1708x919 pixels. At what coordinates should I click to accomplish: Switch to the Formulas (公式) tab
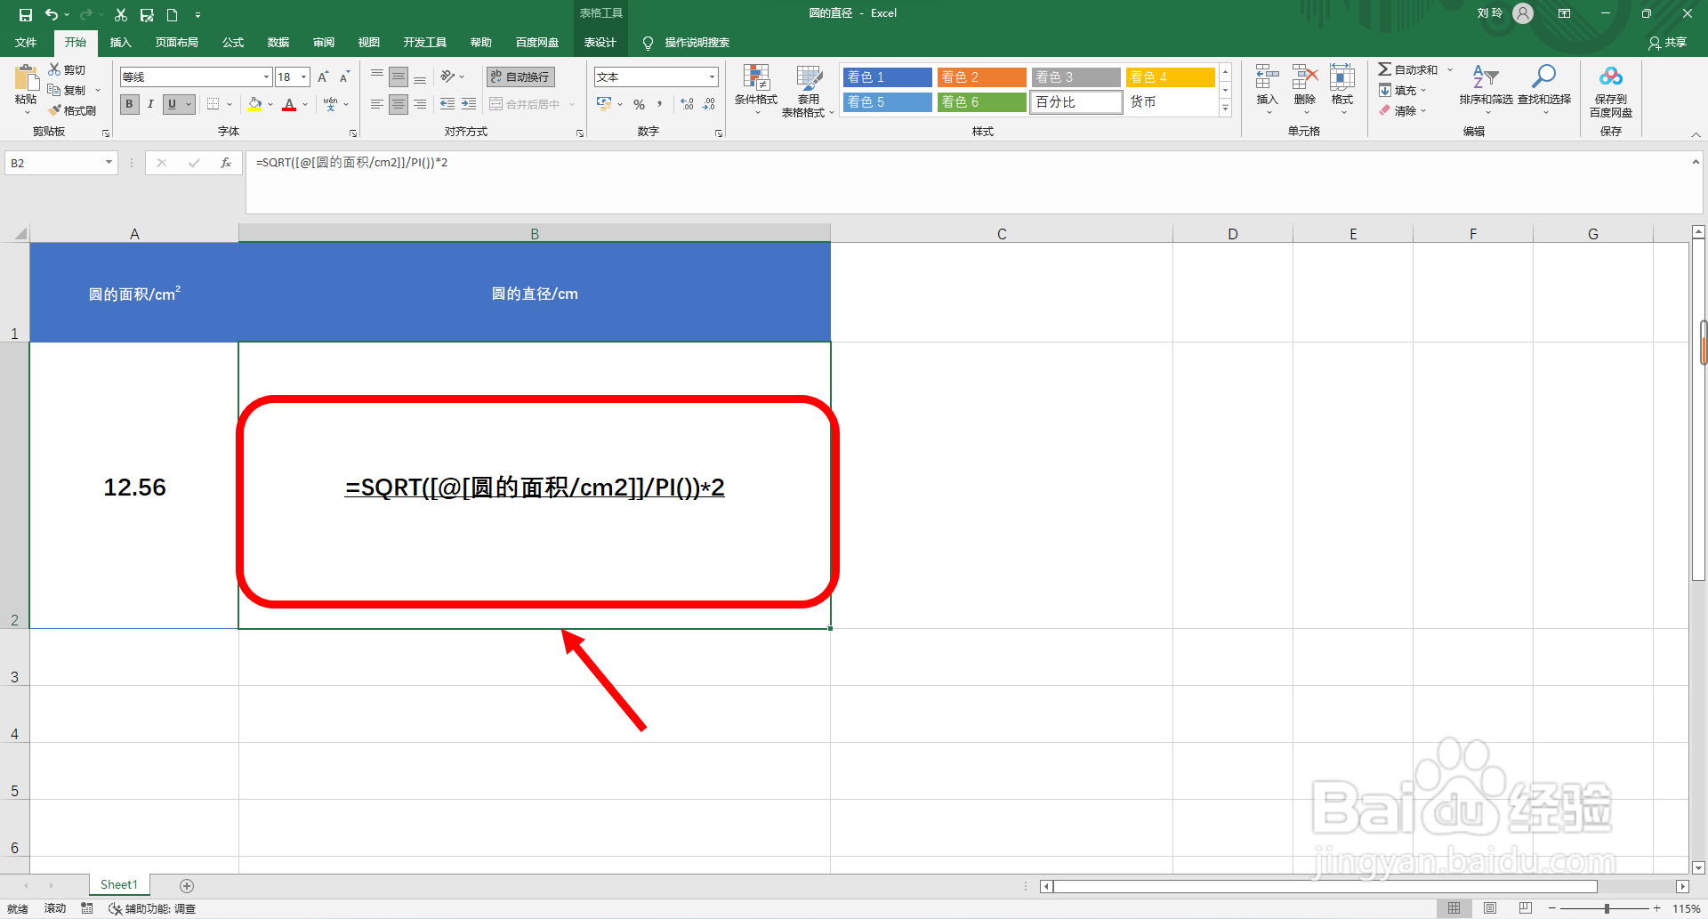[233, 42]
